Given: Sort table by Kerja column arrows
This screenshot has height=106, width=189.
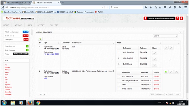Looking at the screenshot, I should click(x=160, y=43).
